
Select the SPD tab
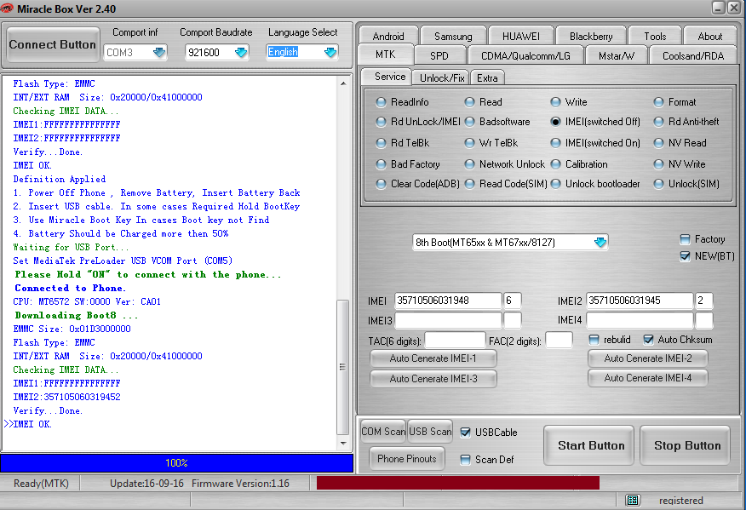pos(439,55)
